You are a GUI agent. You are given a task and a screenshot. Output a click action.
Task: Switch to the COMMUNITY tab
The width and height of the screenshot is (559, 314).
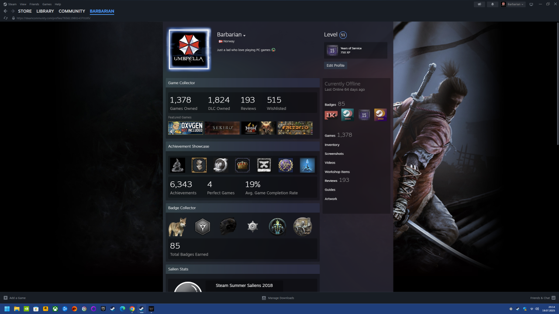coord(72,11)
